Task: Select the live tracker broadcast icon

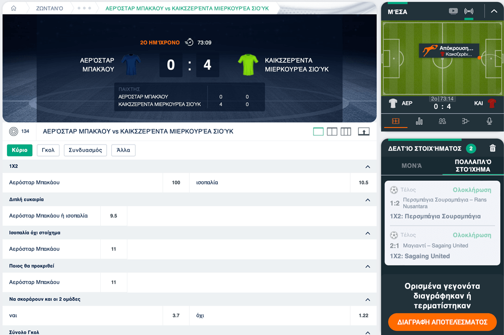Action: pos(469,11)
